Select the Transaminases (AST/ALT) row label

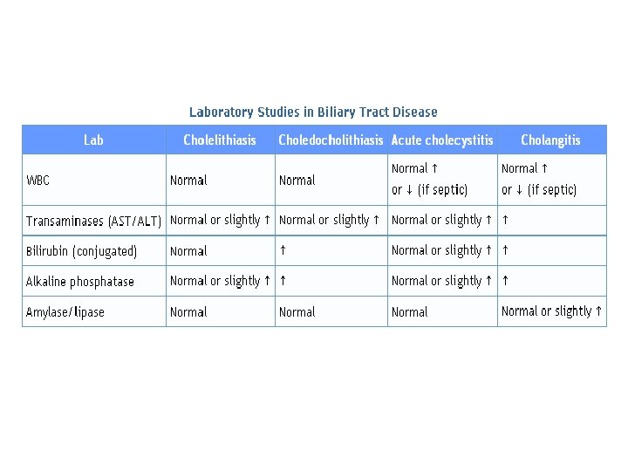point(93,222)
